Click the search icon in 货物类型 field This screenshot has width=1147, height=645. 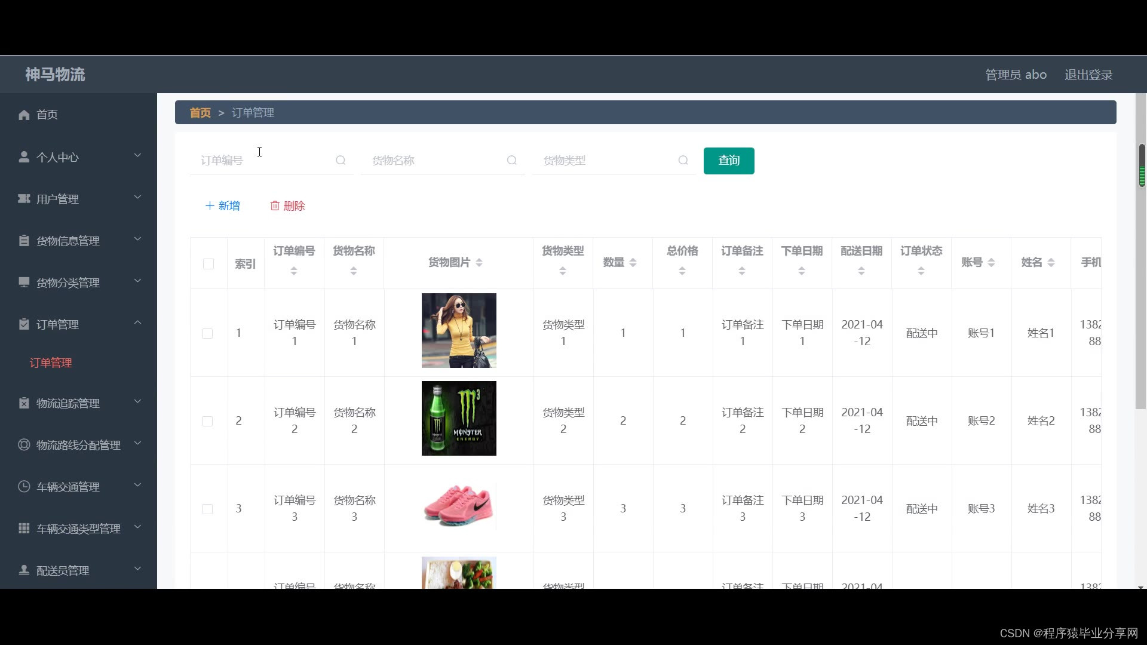pos(683,161)
